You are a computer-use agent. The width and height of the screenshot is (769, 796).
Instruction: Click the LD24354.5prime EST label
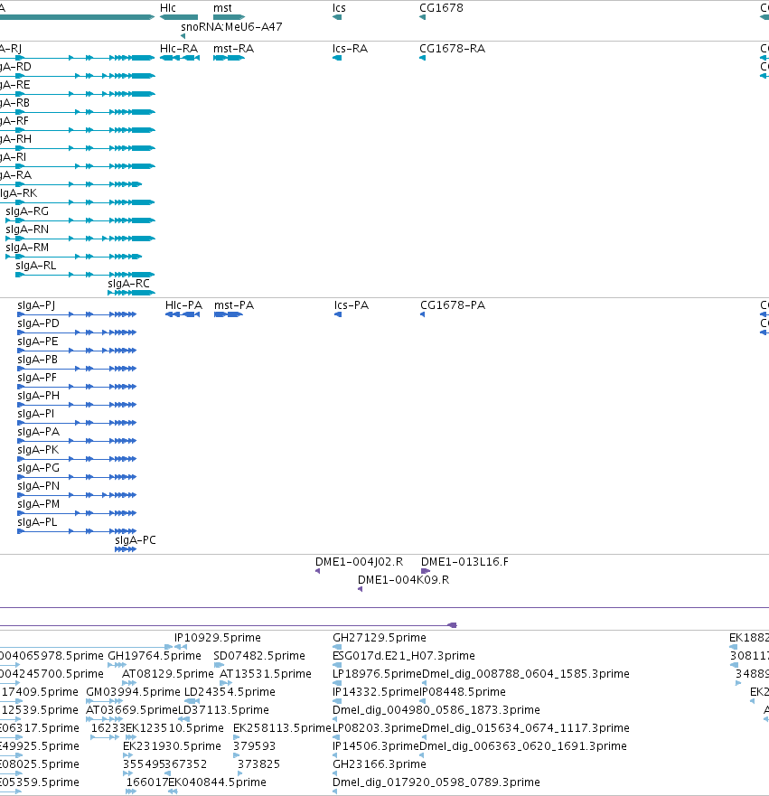click(x=230, y=692)
